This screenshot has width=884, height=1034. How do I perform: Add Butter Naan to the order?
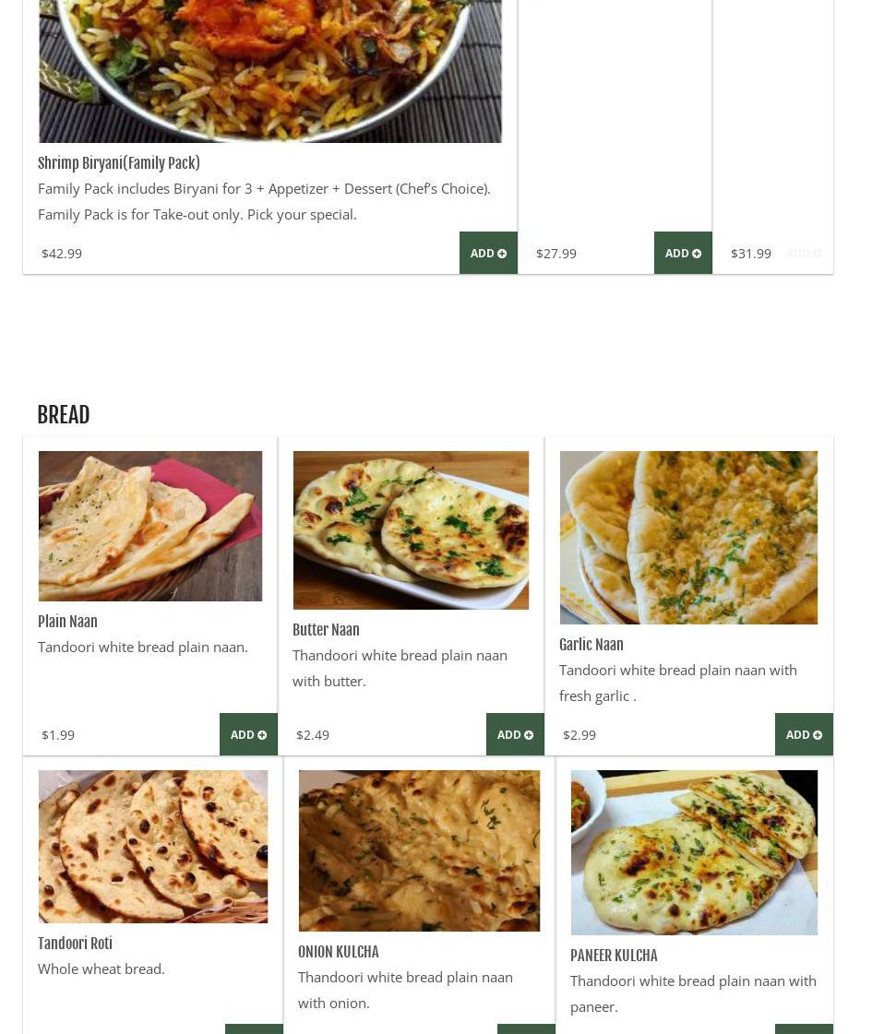pyautogui.click(x=515, y=734)
